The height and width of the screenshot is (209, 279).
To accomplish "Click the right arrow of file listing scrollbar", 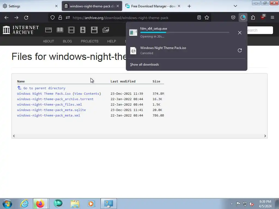I will click(x=265, y=136).
